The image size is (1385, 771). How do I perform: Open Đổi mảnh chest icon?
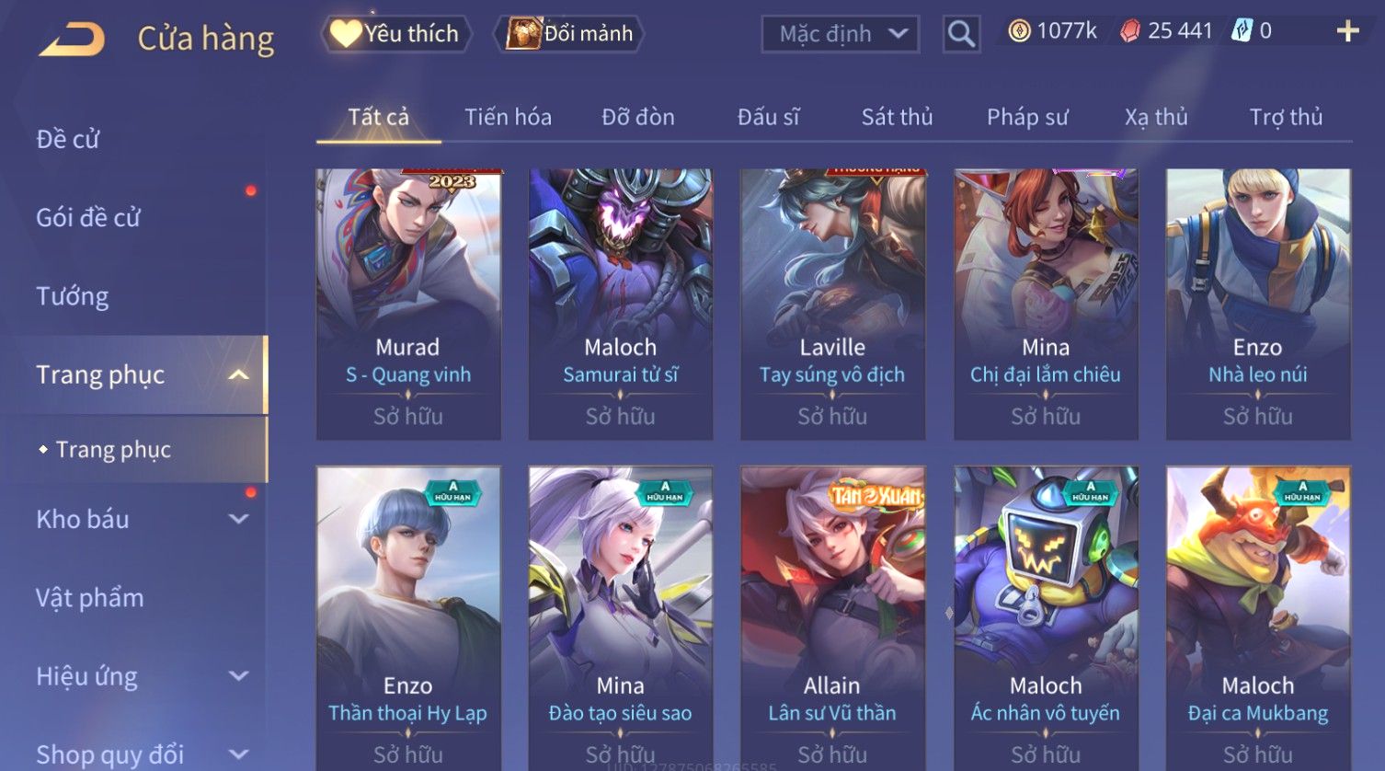tap(523, 33)
